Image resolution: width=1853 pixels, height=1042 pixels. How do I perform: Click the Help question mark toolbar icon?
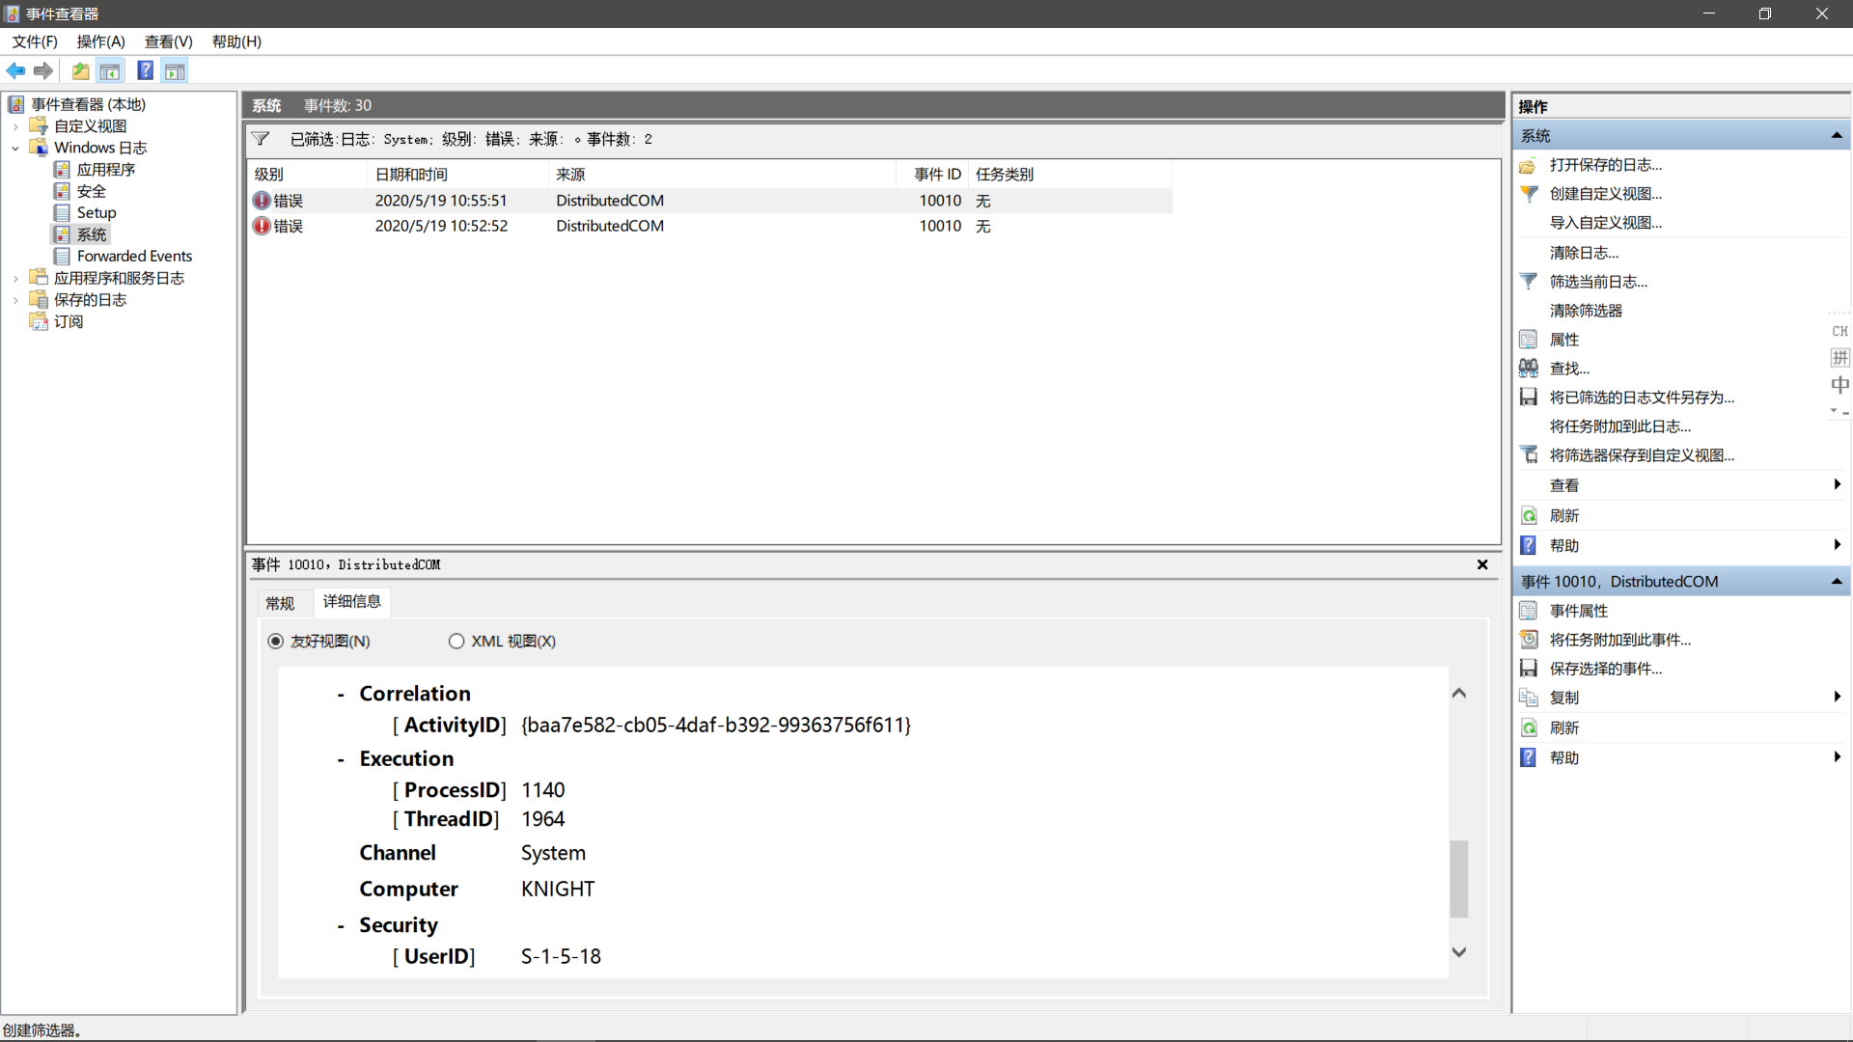point(145,70)
